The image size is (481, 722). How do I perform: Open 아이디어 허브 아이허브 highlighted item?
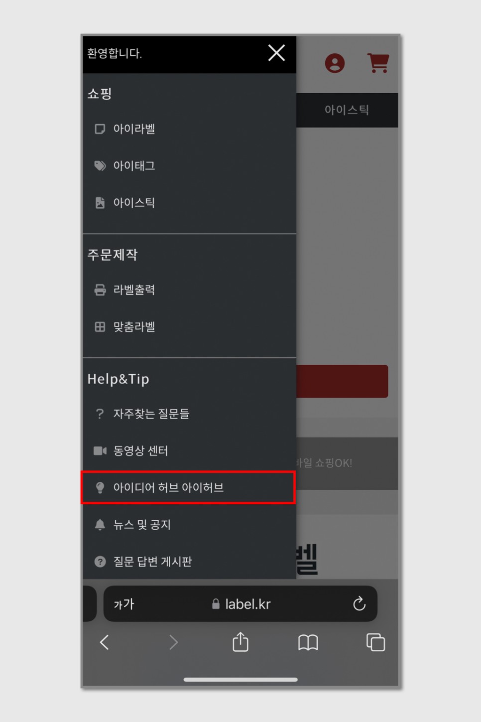[189, 487]
